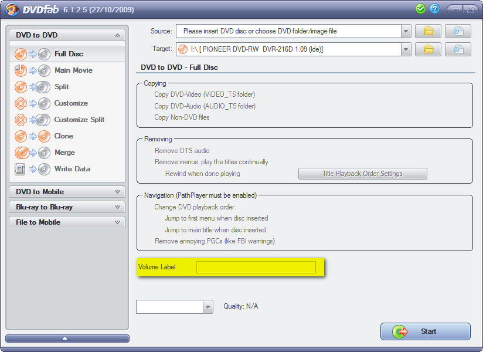Expand the File to Mobile section
Viewport: 483px width, 352px height.
[x=67, y=222]
